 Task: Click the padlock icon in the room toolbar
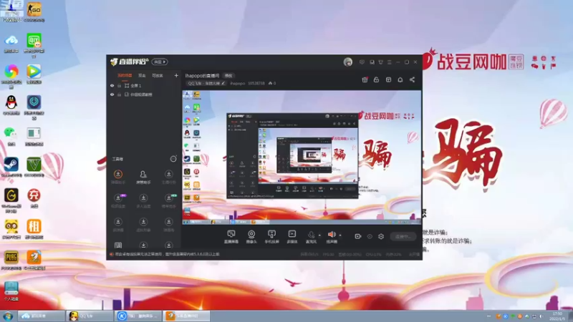click(377, 79)
